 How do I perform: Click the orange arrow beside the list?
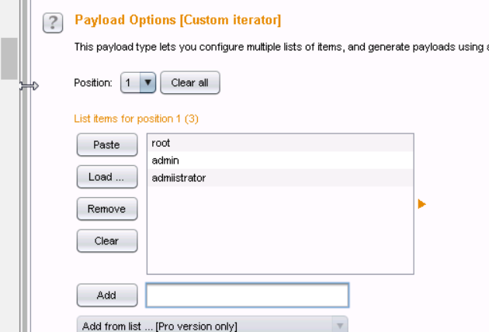point(422,204)
